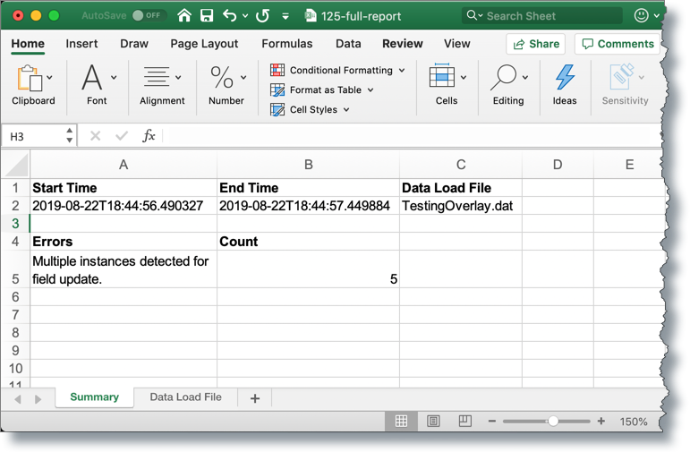Open the smiley feedback icon
This screenshot has height=452, width=690.
coord(641,16)
